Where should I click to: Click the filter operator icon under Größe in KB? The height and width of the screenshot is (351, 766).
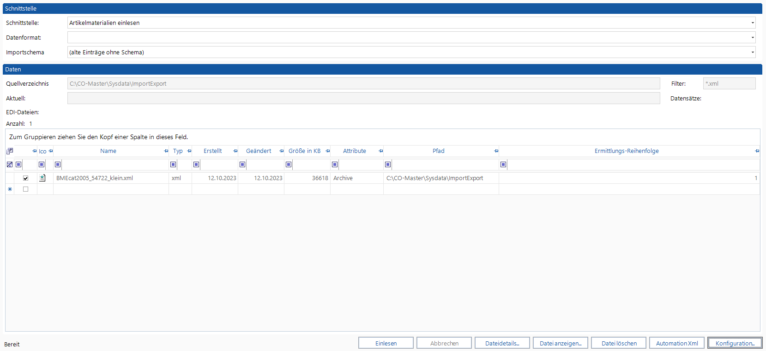click(x=289, y=164)
